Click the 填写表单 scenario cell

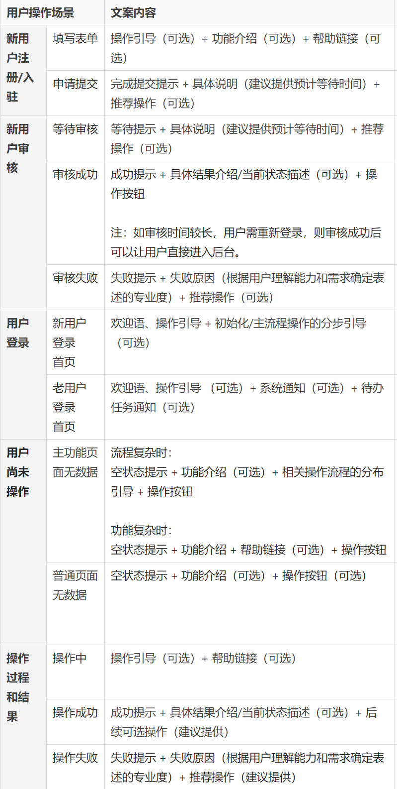[75, 39]
